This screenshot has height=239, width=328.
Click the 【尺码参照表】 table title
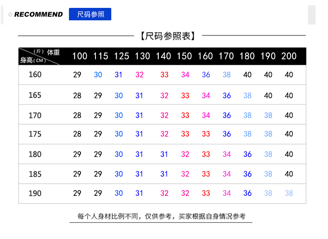tap(168, 36)
